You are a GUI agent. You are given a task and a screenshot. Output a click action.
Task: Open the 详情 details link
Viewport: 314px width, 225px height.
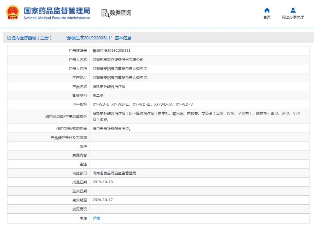(x=96, y=218)
